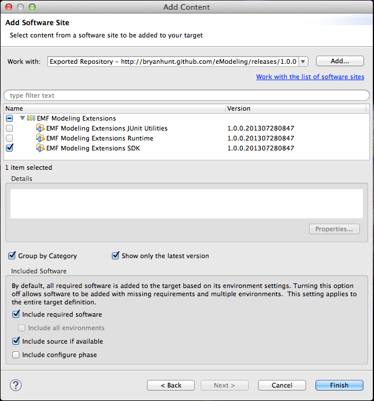Click the Details text area
Viewport: 374px width, 401px height.
click(x=187, y=204)
